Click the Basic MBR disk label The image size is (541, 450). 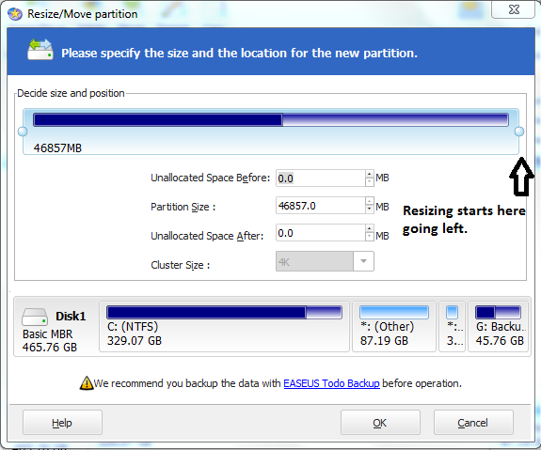point(48,334)
